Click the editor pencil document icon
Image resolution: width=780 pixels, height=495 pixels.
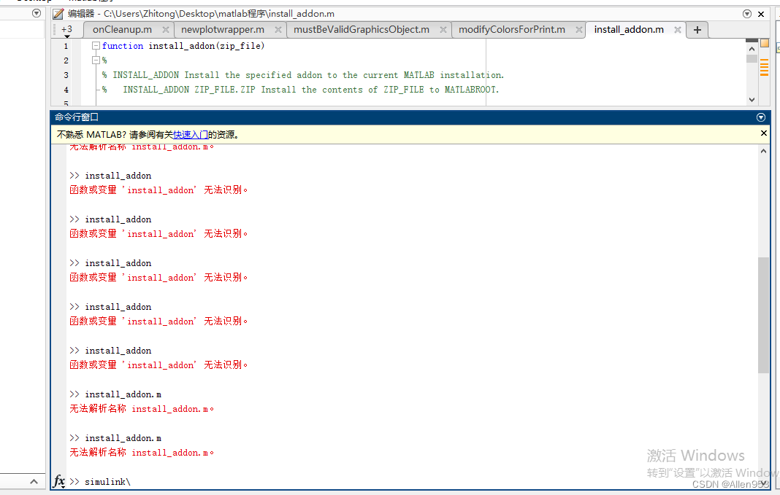pos(58,14)
